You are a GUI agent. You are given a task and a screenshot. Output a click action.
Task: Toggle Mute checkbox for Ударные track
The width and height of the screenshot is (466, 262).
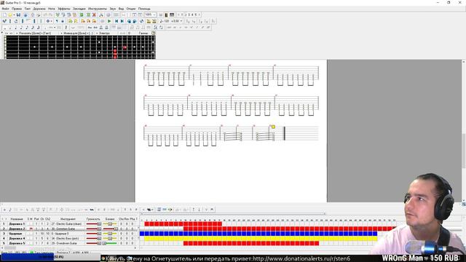(x=31, y=234)
